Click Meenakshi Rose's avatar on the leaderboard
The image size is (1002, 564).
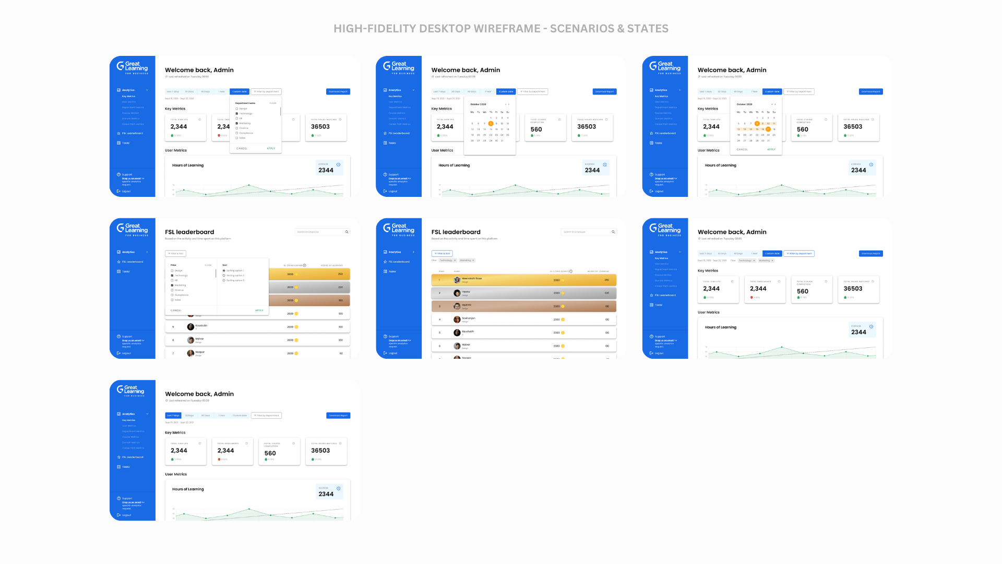click(457, 280)
